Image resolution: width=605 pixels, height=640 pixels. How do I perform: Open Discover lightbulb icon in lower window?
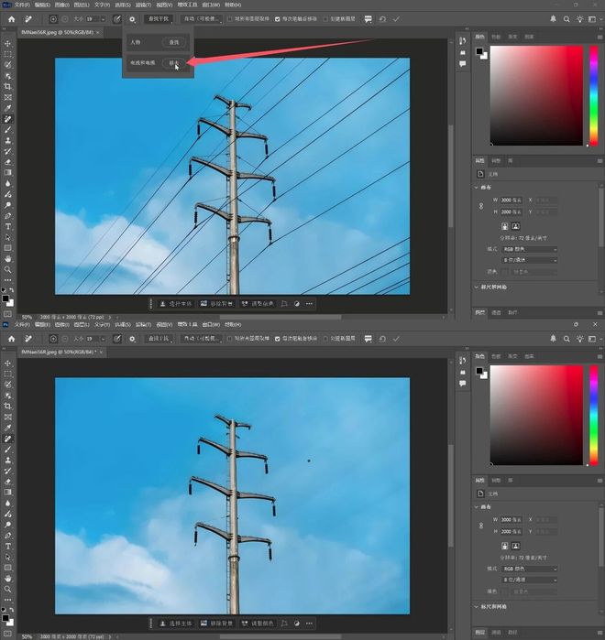click(x=579, y=339)
